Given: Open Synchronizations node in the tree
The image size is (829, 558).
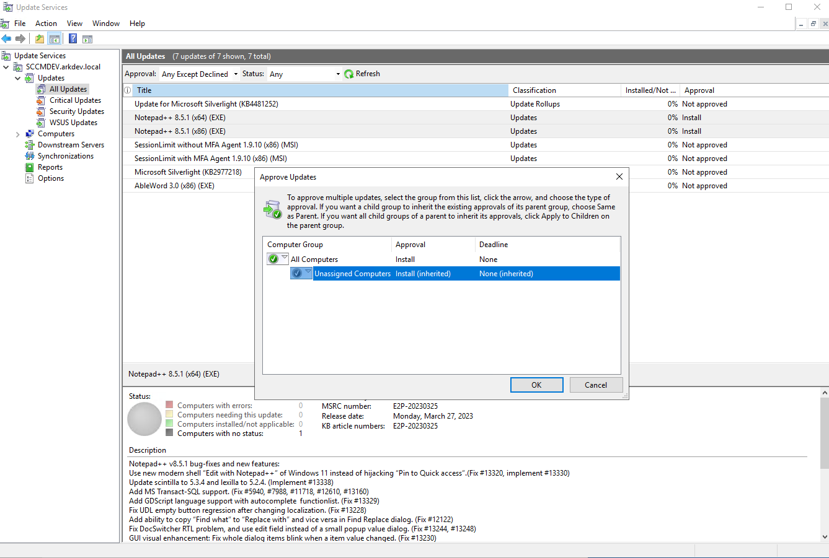Looking at the screenshot, I should click(x=65, y=156).
